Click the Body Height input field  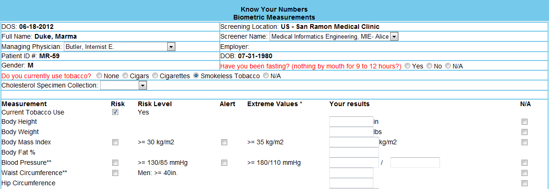click(351, 122)
